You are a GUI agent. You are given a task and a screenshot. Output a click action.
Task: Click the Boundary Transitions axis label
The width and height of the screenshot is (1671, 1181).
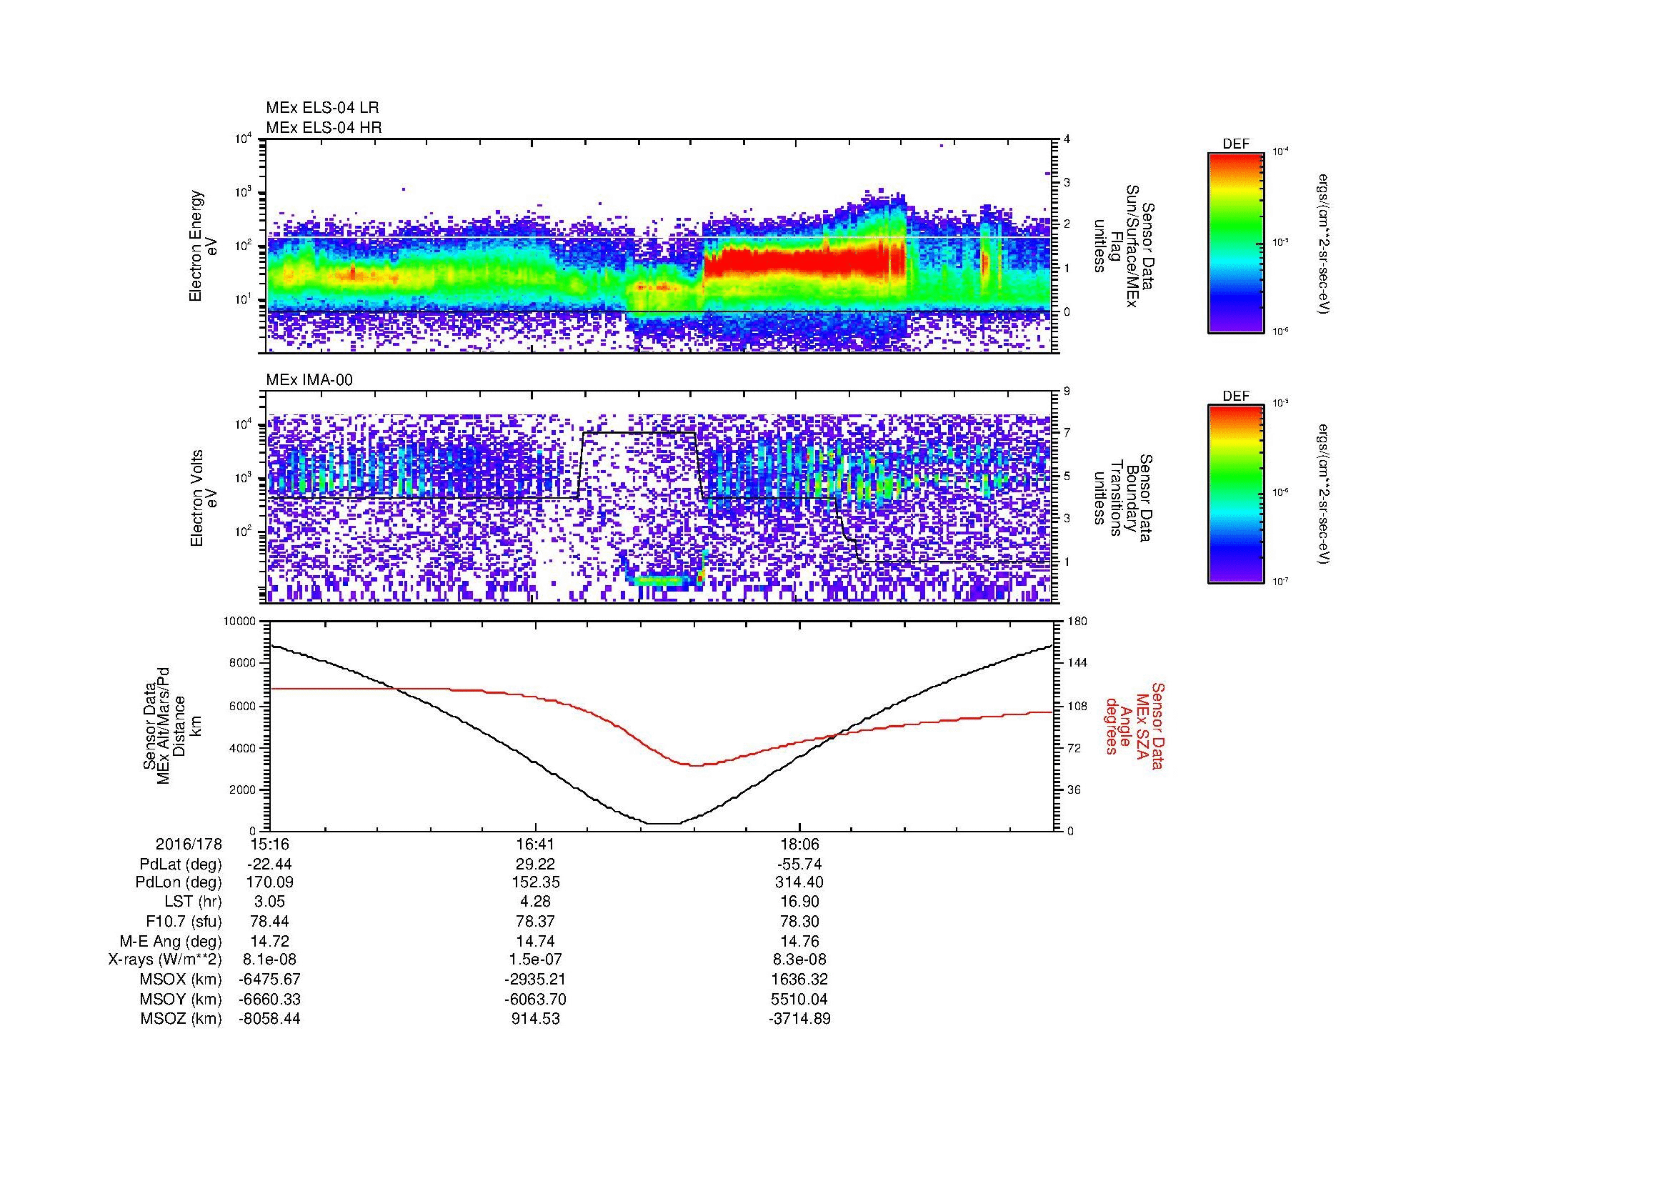1124,497
